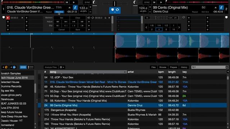Switch library to list view
The image size is (230, 129).
tap(31, 67)
